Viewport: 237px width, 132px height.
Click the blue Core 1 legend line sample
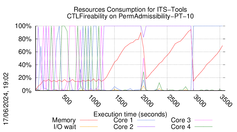[146, 120]
